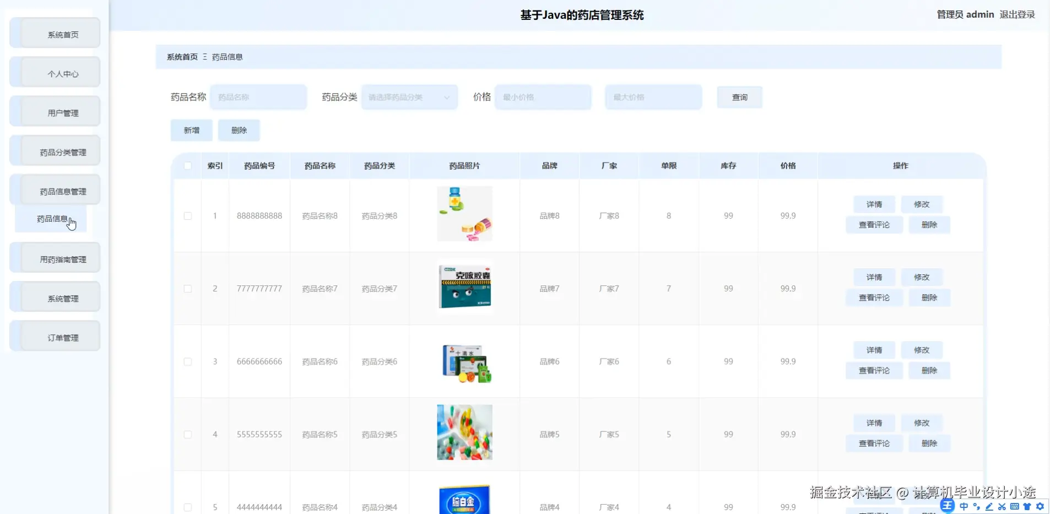Click the 新增 add button
Screen dimensions: 1050x514
[x=191, y=130]
